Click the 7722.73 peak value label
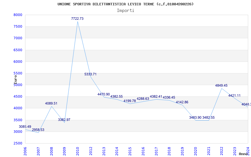Image resolution: width=251 pixels, height=157 pixels. click(77, 19)
